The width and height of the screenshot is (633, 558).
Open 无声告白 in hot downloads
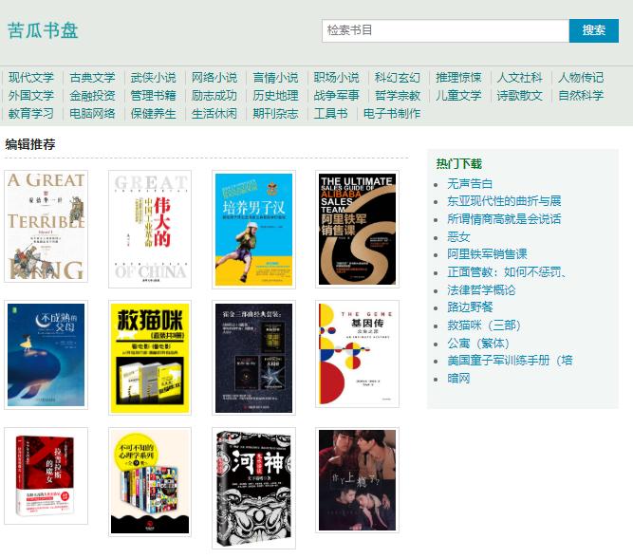(x=470, y=184)
